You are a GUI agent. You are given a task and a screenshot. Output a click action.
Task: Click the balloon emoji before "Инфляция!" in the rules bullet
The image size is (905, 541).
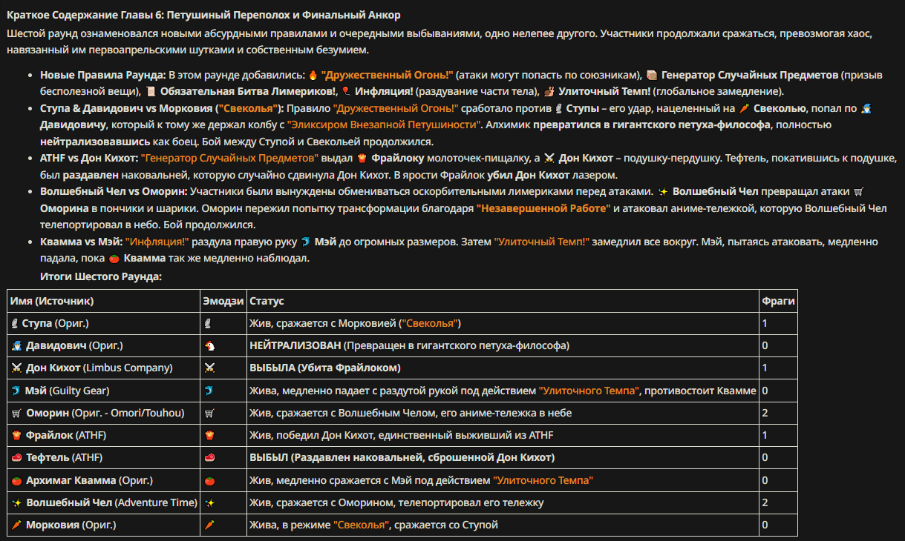pos(346,91)
